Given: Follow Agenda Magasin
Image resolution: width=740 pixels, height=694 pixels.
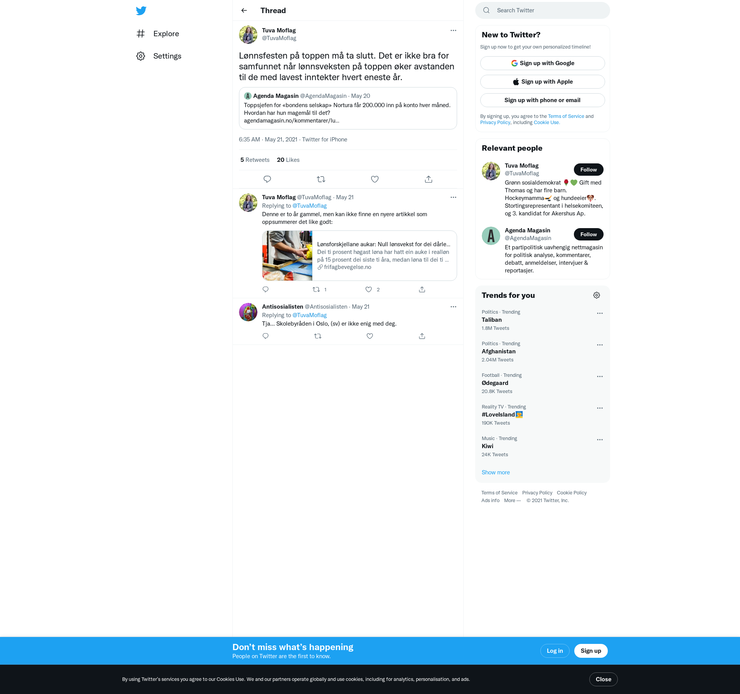Looking at the screenshot, I should (589, 234).
